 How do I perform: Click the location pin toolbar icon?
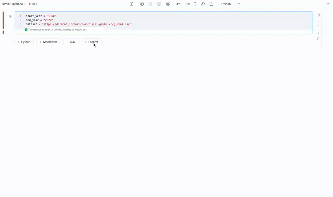tap(150, 4)
